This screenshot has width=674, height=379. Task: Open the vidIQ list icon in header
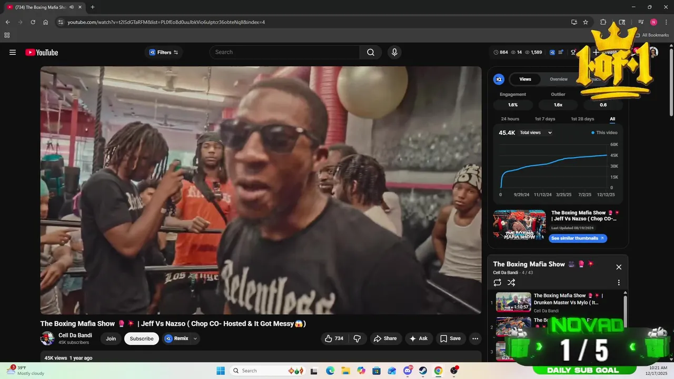tap(561, 52)
